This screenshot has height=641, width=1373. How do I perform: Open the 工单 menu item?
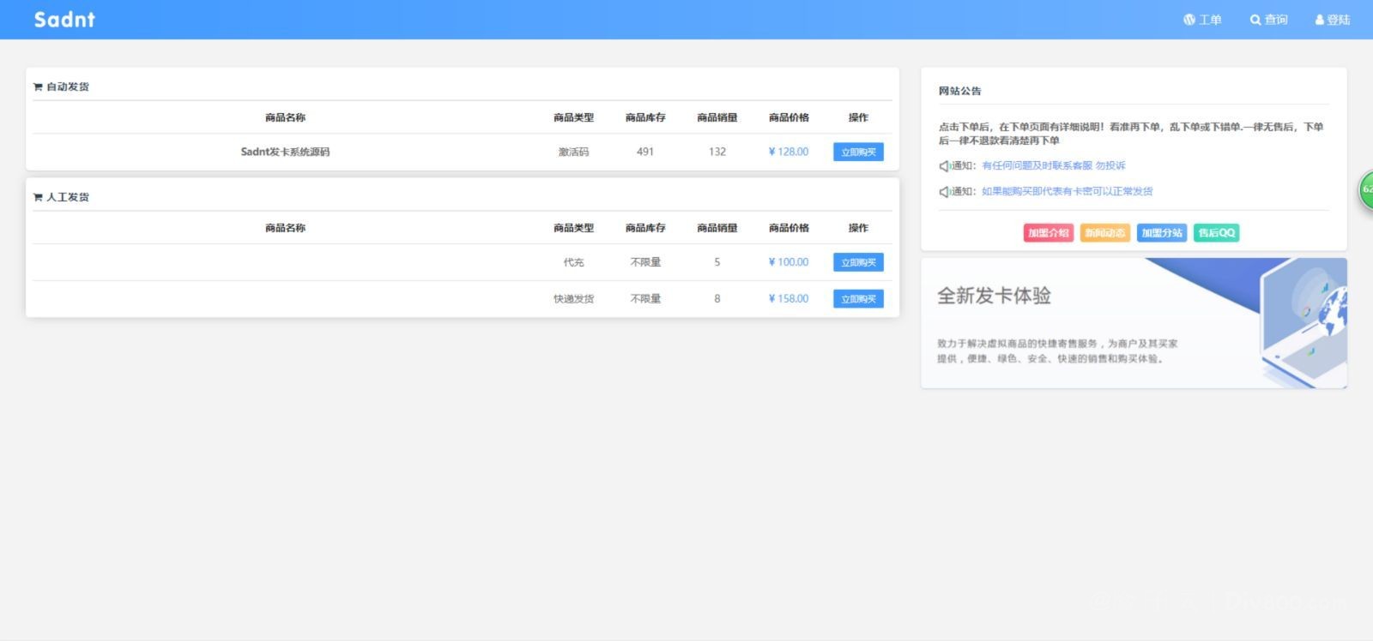point(1202,20)
